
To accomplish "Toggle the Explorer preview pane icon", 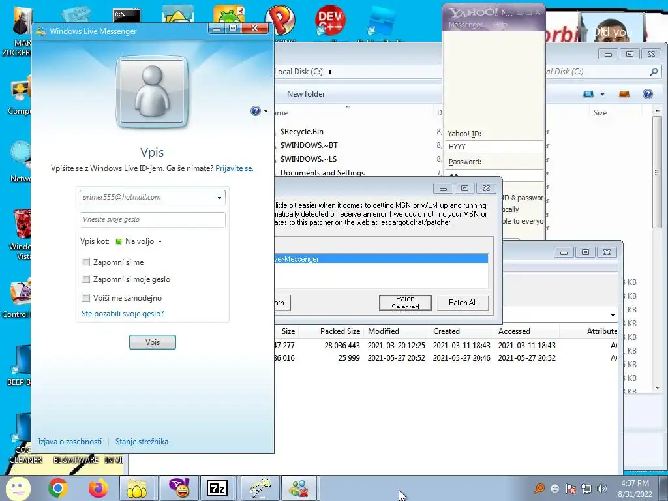I will [624, 94].
